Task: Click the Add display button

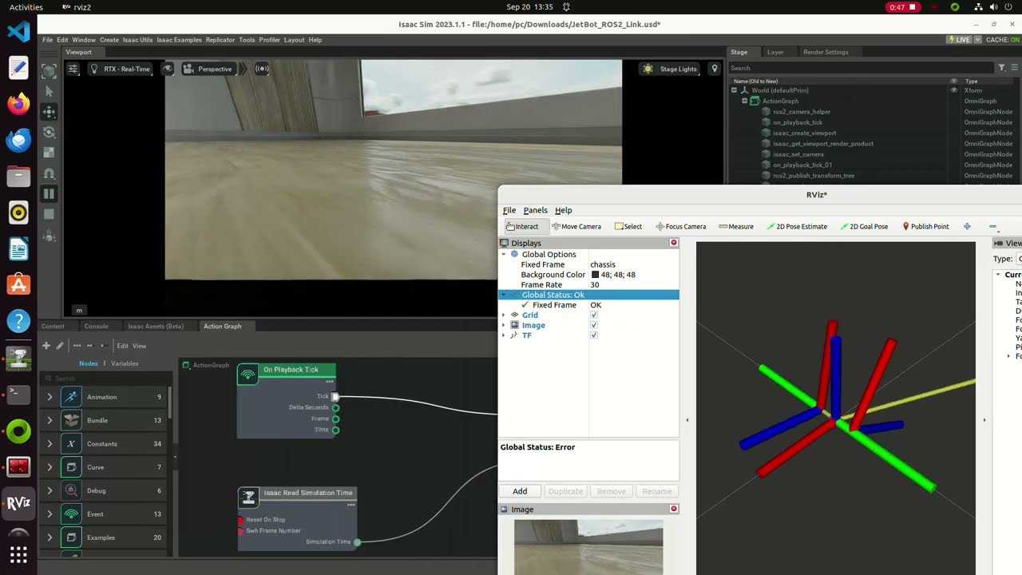Action: [x=520, y=491]
